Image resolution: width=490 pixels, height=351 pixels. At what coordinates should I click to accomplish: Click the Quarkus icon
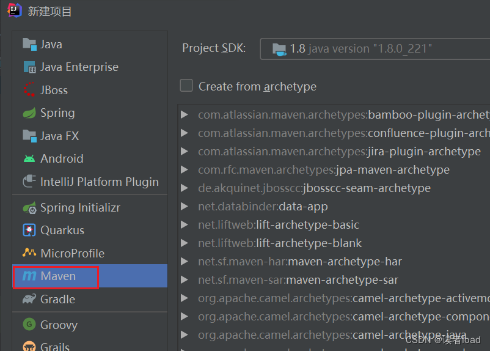[x=29, y=231]
